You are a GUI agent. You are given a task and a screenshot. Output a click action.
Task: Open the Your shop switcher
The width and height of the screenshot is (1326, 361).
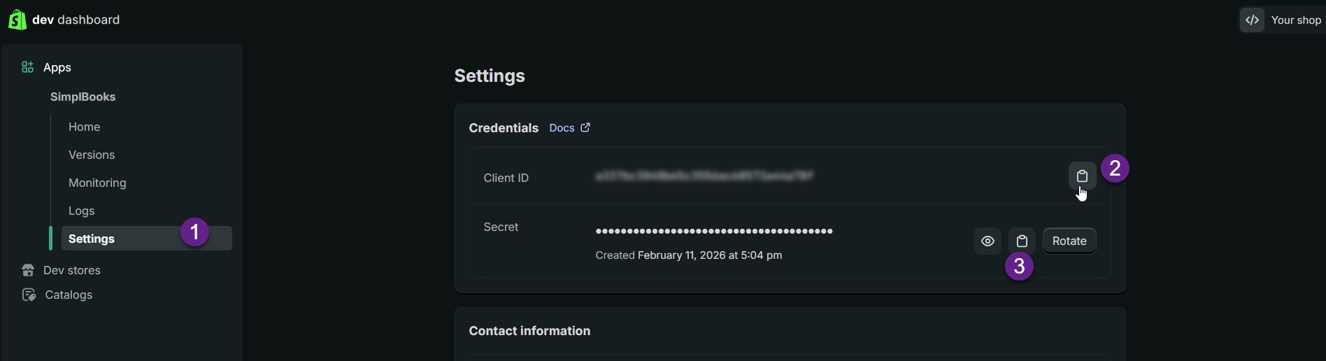tap(1295, 20)
